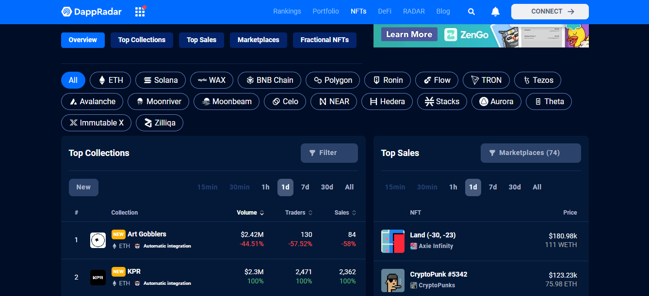This screenshot has height=296, width=649.
Task: Set Top Collections timeframe to 7d
Action: (305, 187)
